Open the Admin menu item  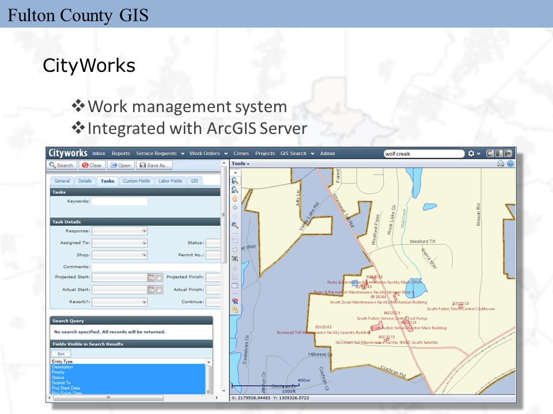pyautogui.click(x=327, y=154)
